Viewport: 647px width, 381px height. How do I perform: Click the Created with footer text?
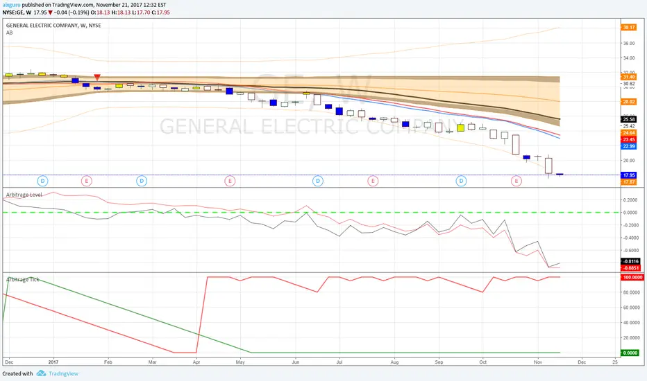coord(17,373)
